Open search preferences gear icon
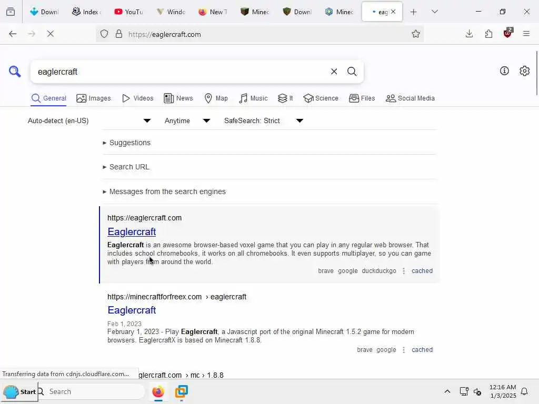Viewport: 539px width, 404px height. tap(524, 71)
